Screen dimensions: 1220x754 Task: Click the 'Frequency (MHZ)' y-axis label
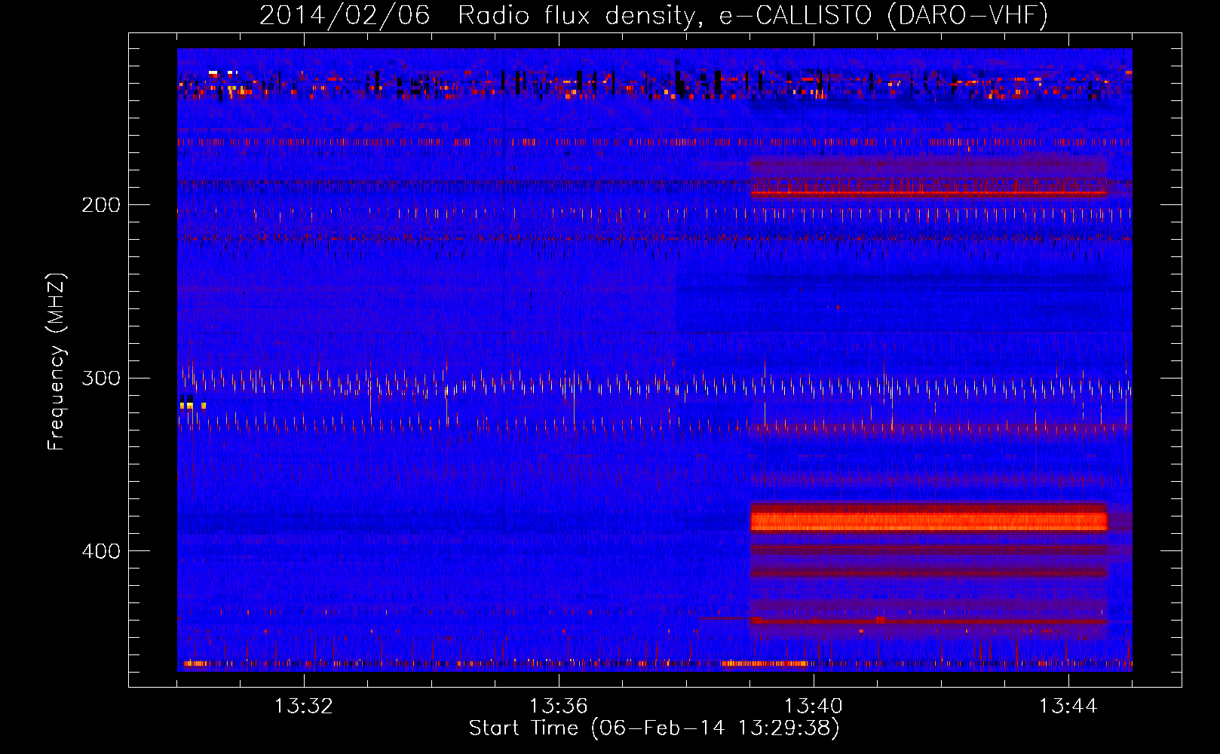(57, 361)
